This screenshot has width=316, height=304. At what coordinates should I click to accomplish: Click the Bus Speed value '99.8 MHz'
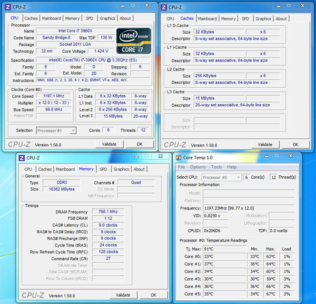tap(54, 109)
